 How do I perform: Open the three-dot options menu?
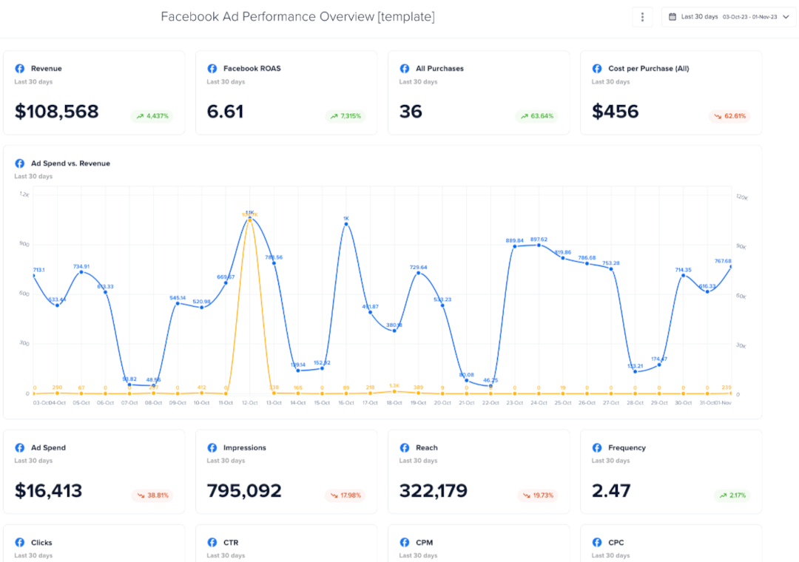point(642,17)
